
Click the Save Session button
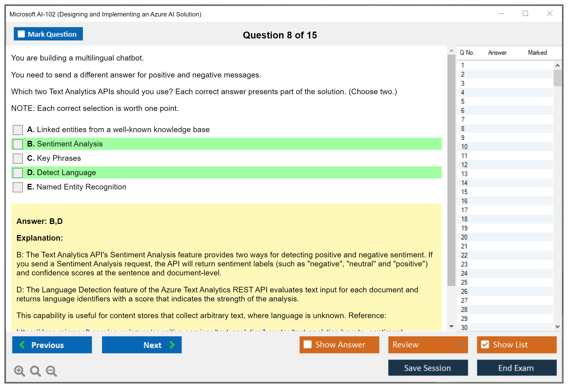[428, 368]
